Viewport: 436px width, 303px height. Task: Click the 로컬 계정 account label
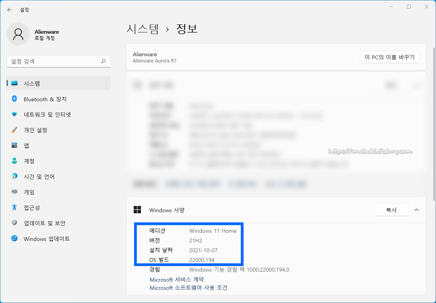click(x=44, y=38)
